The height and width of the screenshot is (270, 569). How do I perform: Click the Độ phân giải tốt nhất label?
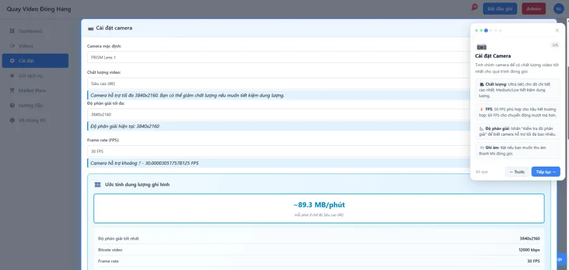[x=118, y=238]
